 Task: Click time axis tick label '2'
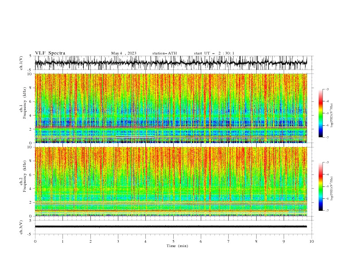90,241
